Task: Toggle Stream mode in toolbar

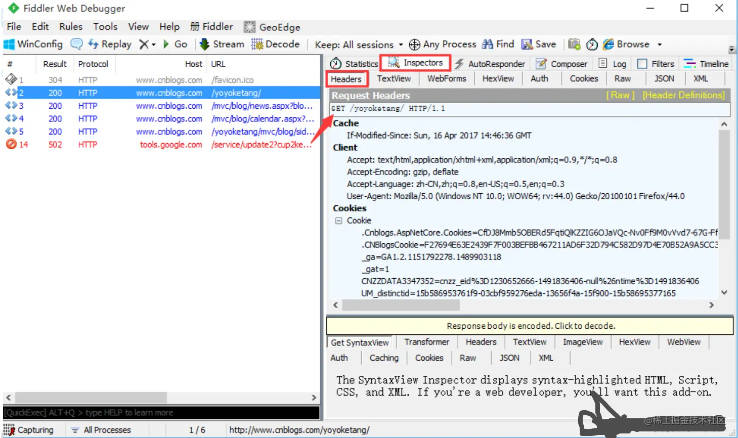Action: point(222,44)
